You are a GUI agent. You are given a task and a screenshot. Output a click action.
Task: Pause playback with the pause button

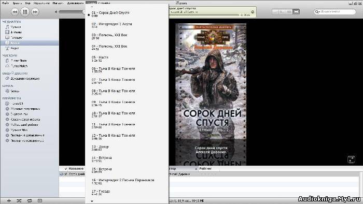(x=25, y=11)
